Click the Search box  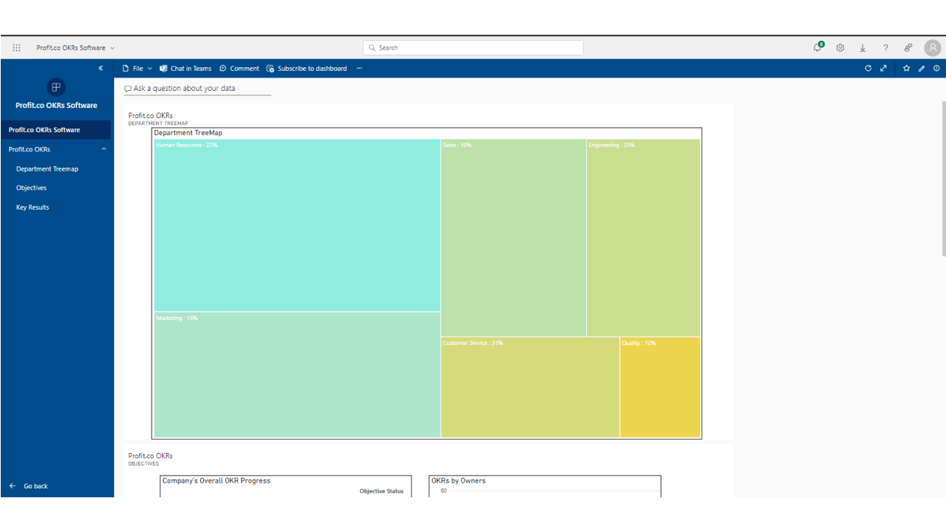tap(473, 47)
